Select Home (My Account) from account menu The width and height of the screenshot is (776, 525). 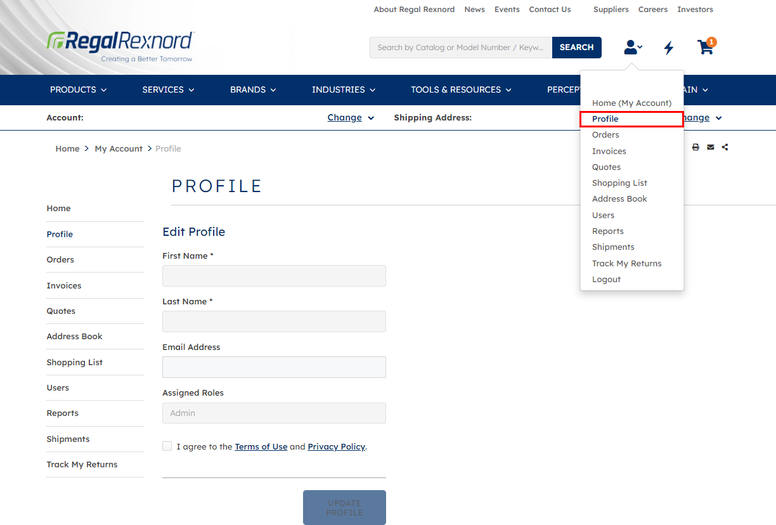click(x=631, y=103)
